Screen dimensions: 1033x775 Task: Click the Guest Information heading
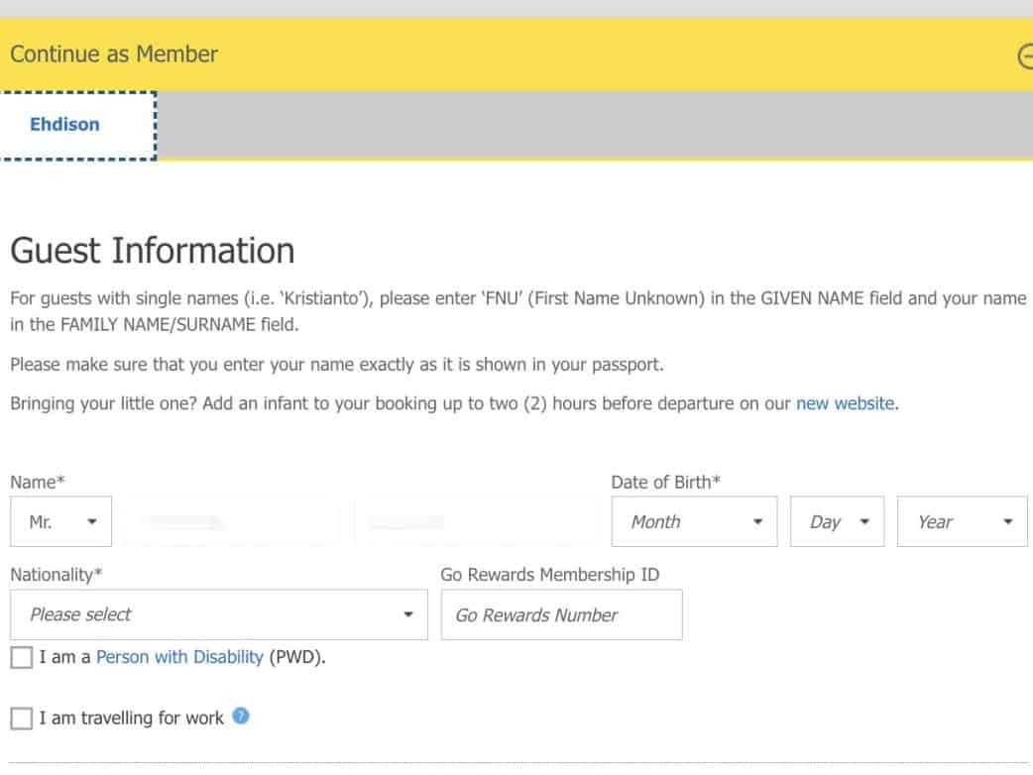coord(153,251)
